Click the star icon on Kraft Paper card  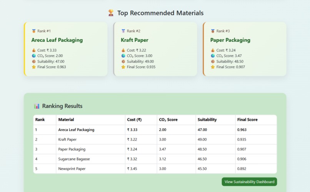pos(123,67)
